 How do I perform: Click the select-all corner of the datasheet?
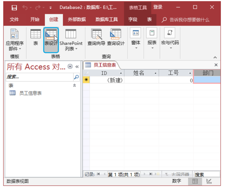coord(86,73)
